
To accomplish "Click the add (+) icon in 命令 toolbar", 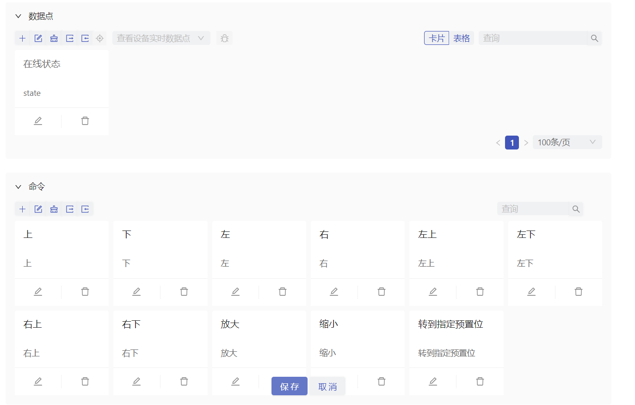I will coord(23,209).
